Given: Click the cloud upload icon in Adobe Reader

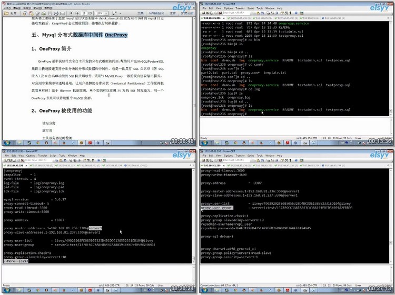Looking at the screenshot, I should (x=44, y=13).
